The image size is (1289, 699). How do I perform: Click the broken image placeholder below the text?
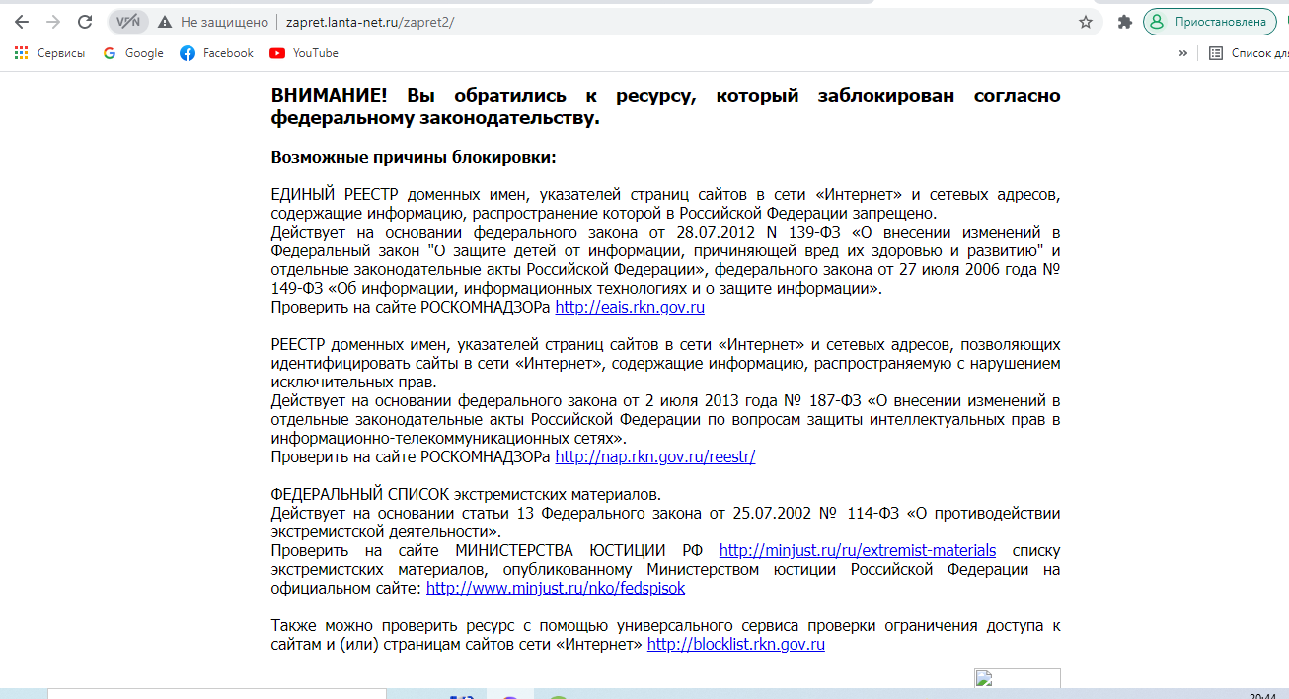tap(1018, 678)
